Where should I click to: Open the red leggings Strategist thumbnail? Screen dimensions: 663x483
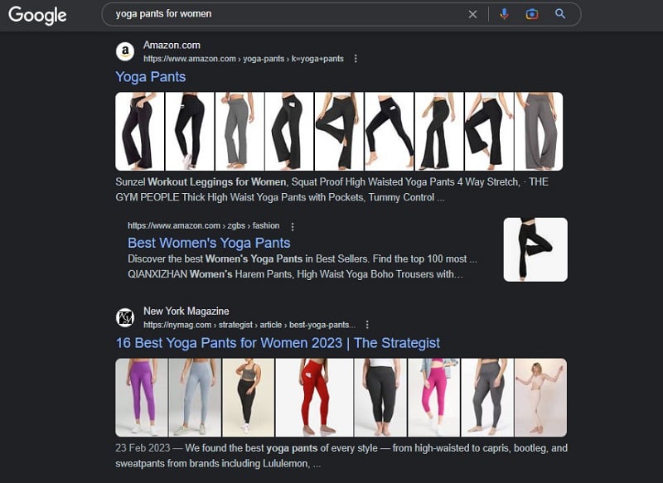[314, 397]
